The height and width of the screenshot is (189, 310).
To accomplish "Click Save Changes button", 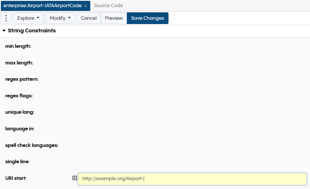I will click(x=148, y=18).
